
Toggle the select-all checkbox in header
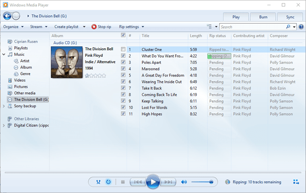(x=123, y=35)
